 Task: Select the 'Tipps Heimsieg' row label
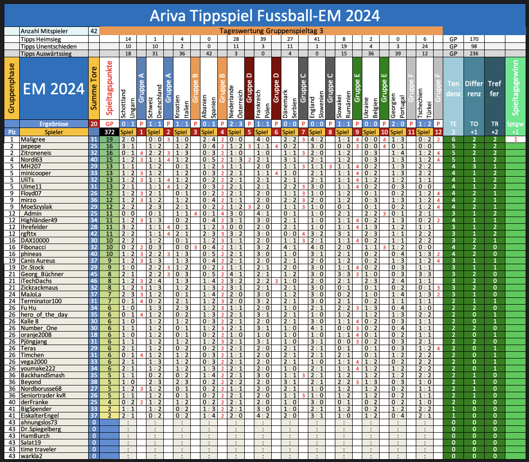[x=54, y=39]
